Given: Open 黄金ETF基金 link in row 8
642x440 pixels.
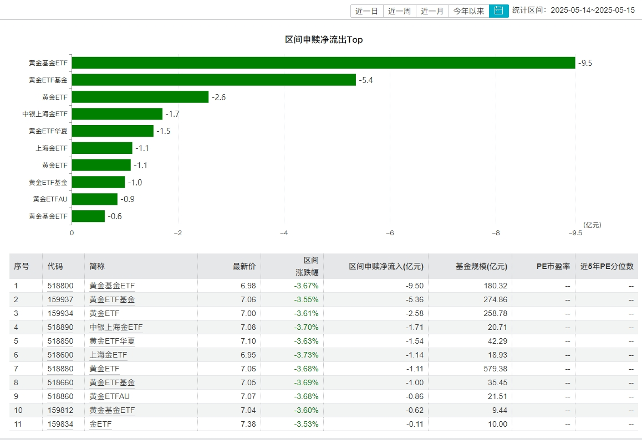Looking at the screenshot, I should [112, 383].
